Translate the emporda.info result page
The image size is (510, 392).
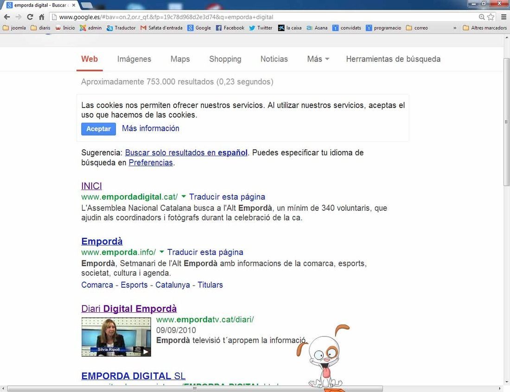(x=205, y=252)
